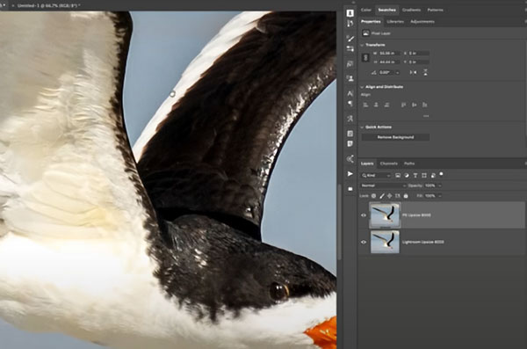Collapse the Quick Actions section
The width and height of the screenshot is (527, 349).
(x=362, y=127)
